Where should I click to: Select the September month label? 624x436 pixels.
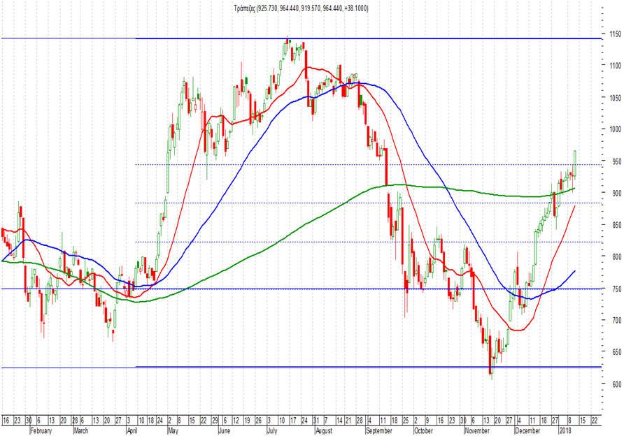(x=378, y=431)
